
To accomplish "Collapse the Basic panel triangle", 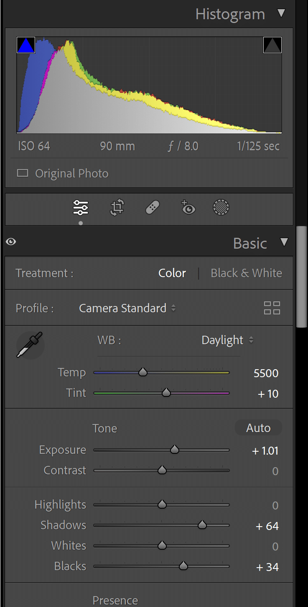I will coord(284,242).
